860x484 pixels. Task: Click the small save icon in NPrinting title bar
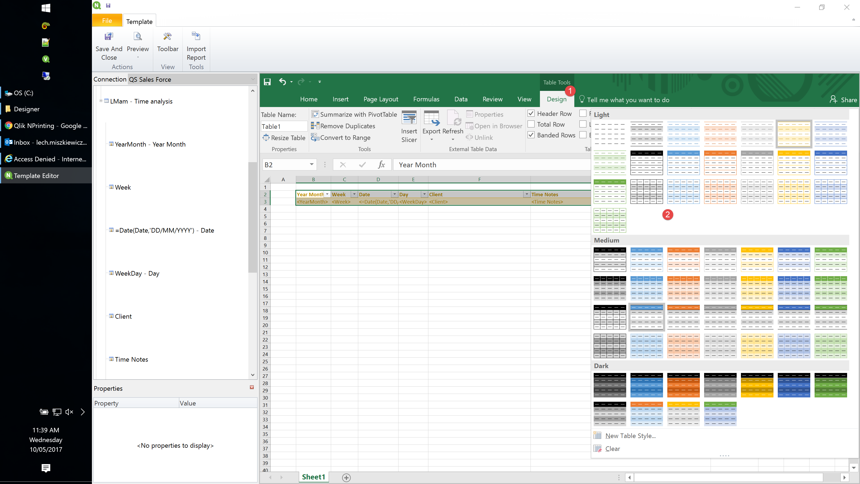pyautogui.click(x=108, y=6)
